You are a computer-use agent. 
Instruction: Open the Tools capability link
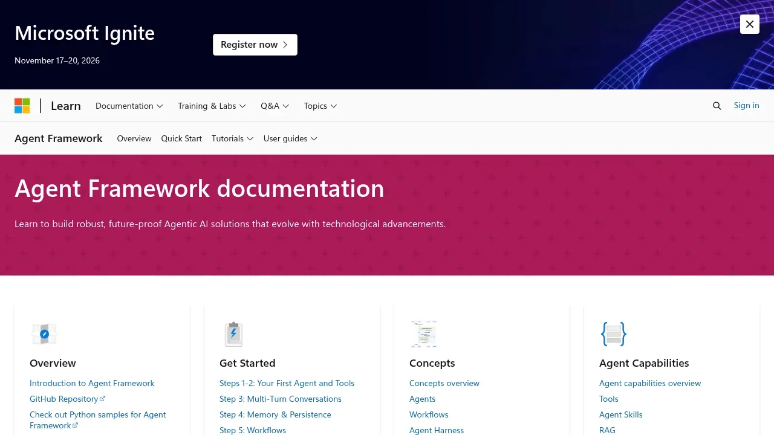[609, 399]
